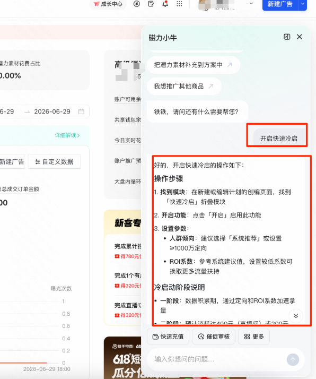Screen dimensions: 316x379
Task: Click the 操作步骤 heading in chat
Action: coord(169,179)
